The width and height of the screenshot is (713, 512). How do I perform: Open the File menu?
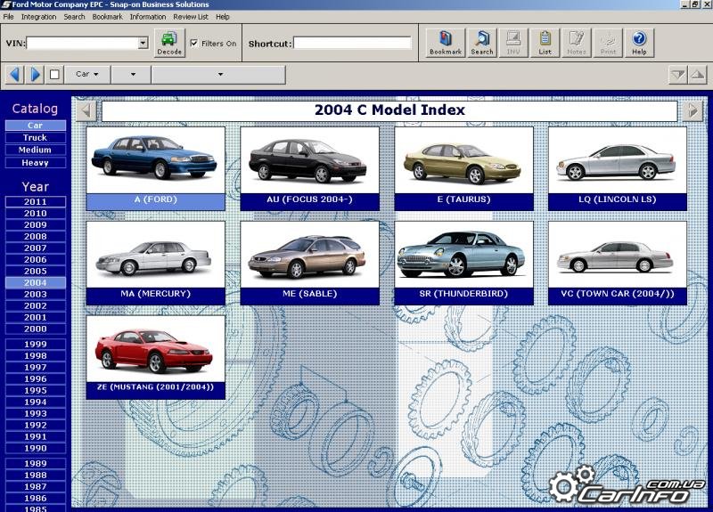point(8,17)
